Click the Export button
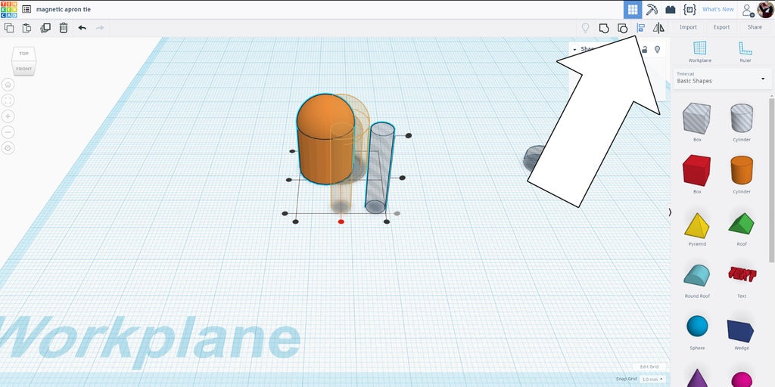 point(721,27)
